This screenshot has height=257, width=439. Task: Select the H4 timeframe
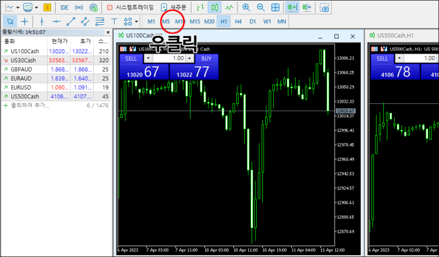(x=239, y=21)
